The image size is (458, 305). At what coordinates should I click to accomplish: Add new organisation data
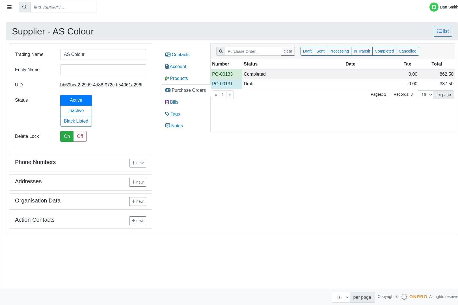click(138, 201)
